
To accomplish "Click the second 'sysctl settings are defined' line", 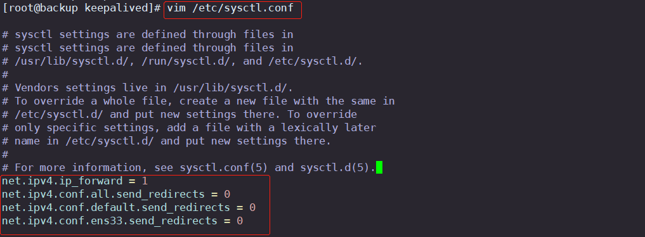I will click(148, 48).
